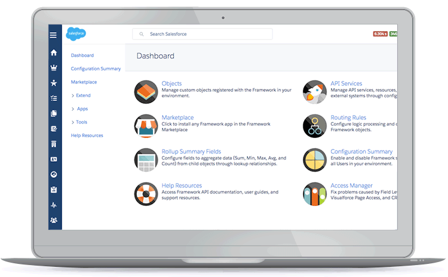
Task: Select Configuration Summary in the side menu
Action: (x=96, y=69)
